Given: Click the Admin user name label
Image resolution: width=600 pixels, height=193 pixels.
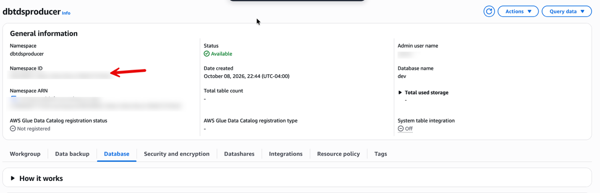Looking at the screenshot, I should coord(418,46).
